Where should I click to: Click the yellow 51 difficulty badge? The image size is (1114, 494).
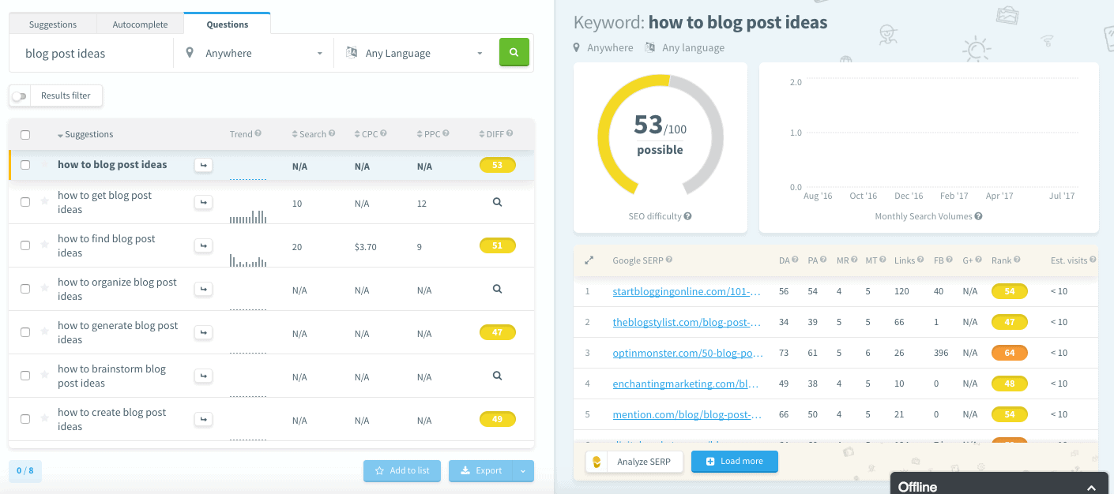click(497, 245)
